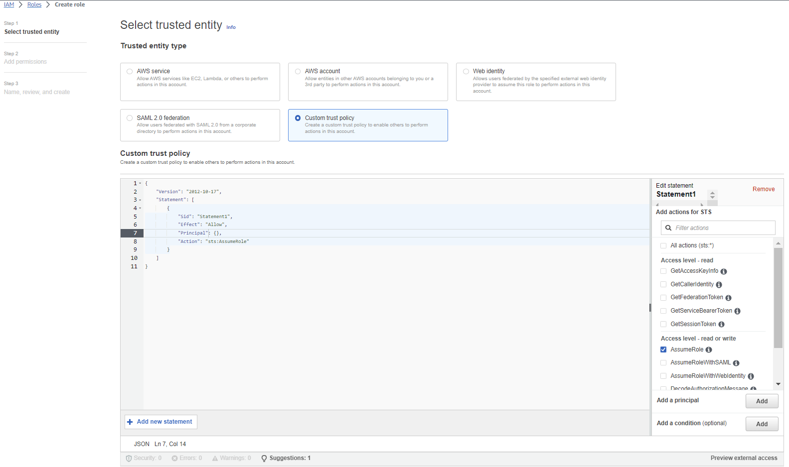Click the Suggestions lightbulb icon
The width and height of the screenshot is (789, 467).
[x=264, y=458]
